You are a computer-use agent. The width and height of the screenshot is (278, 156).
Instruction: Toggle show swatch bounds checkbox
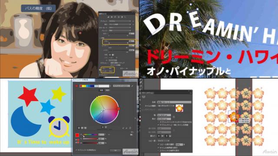158,150
